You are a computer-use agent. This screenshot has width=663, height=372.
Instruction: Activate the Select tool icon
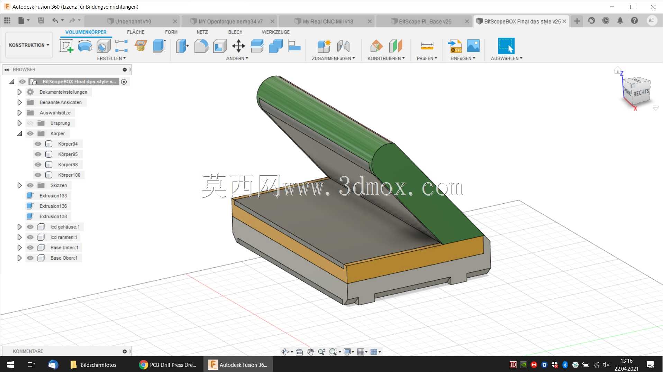click(506, 46)
